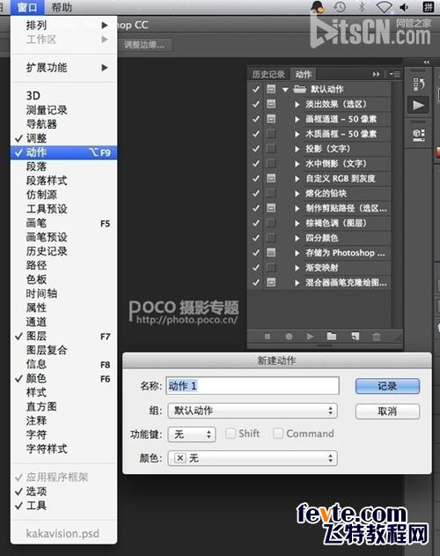Click the 调整边缘... button in options bar
Viewport: 440px width, 556px height.
[x=144, y=45]
